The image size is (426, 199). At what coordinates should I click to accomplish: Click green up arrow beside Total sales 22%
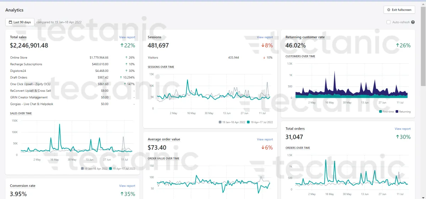[122, 45]
